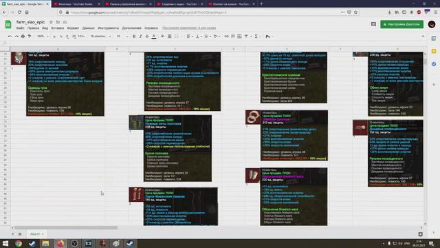Open the Данные menu
Screen dimensions: 440x248
[x=89, y=28]
